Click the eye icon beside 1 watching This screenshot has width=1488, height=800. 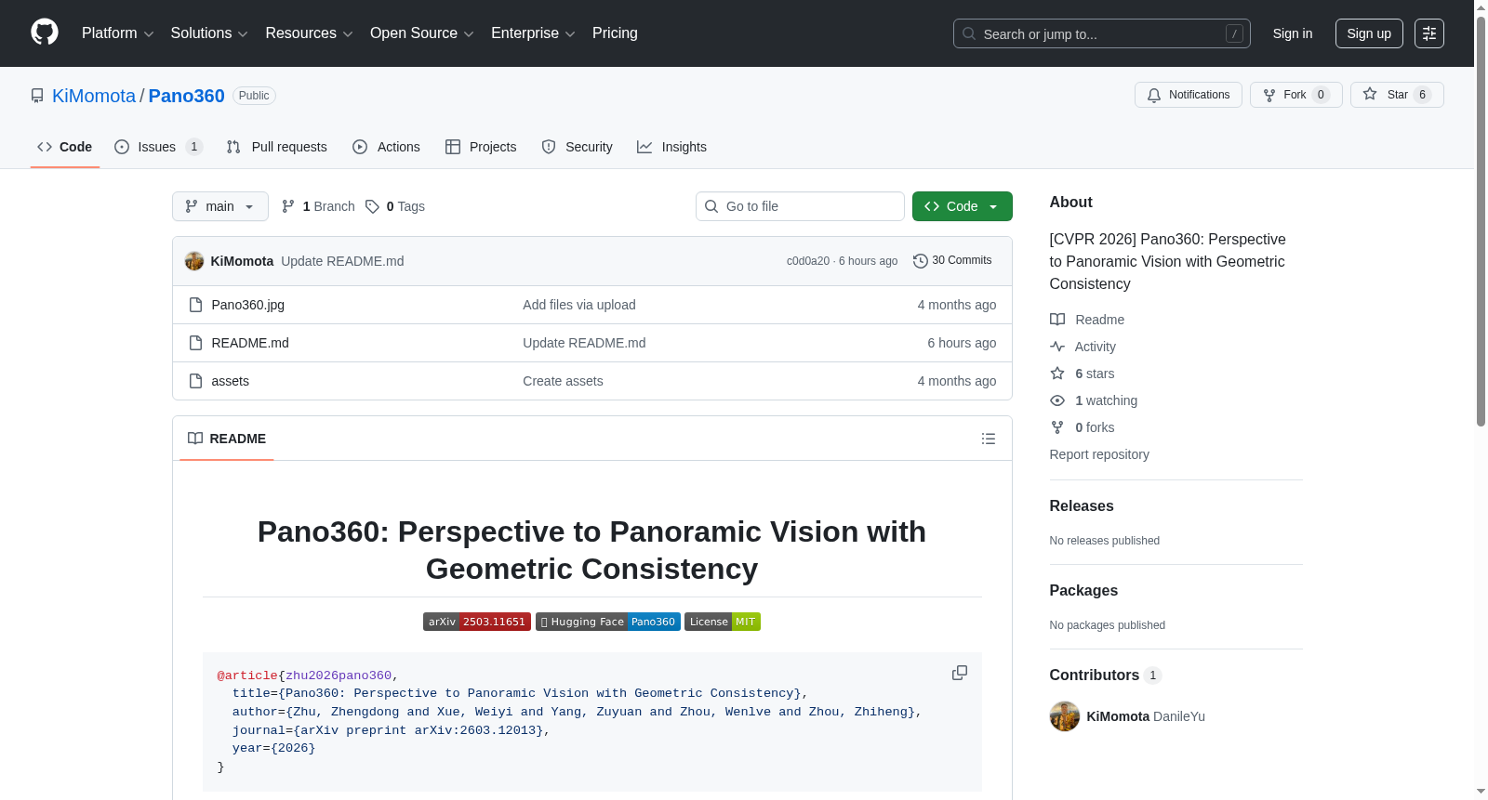(x=1057, y=400)
